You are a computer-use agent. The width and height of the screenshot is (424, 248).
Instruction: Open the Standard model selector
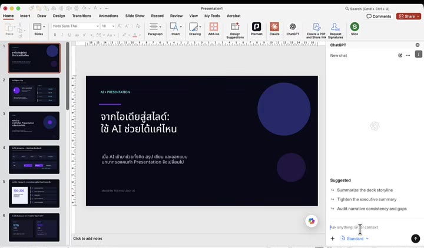click(355, 239)
